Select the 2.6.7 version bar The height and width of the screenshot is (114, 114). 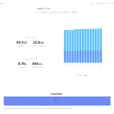point(93,46)
